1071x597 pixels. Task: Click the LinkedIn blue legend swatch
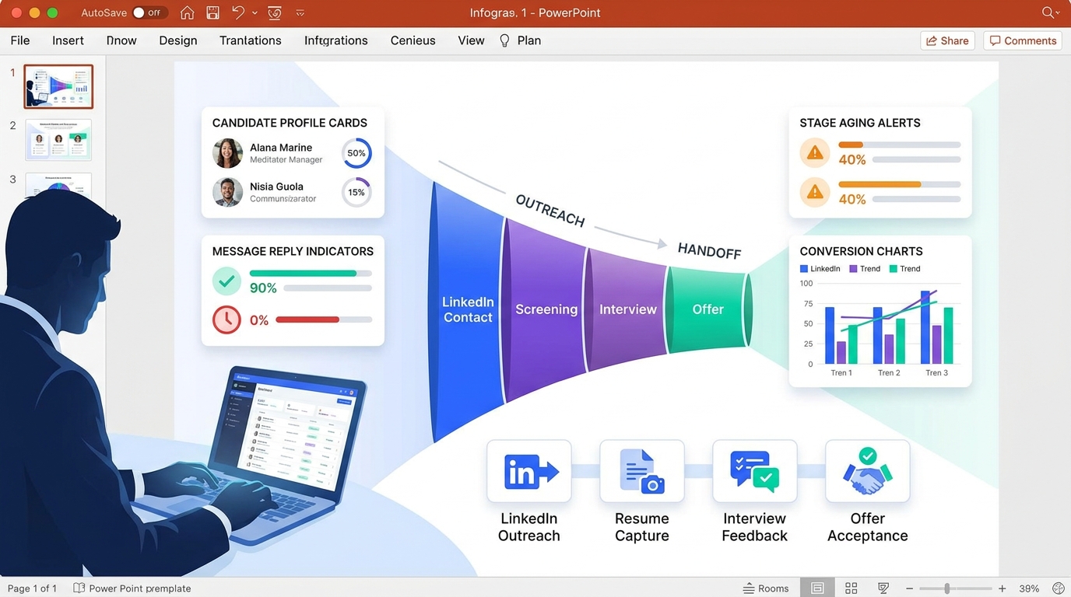pos(804,269)
